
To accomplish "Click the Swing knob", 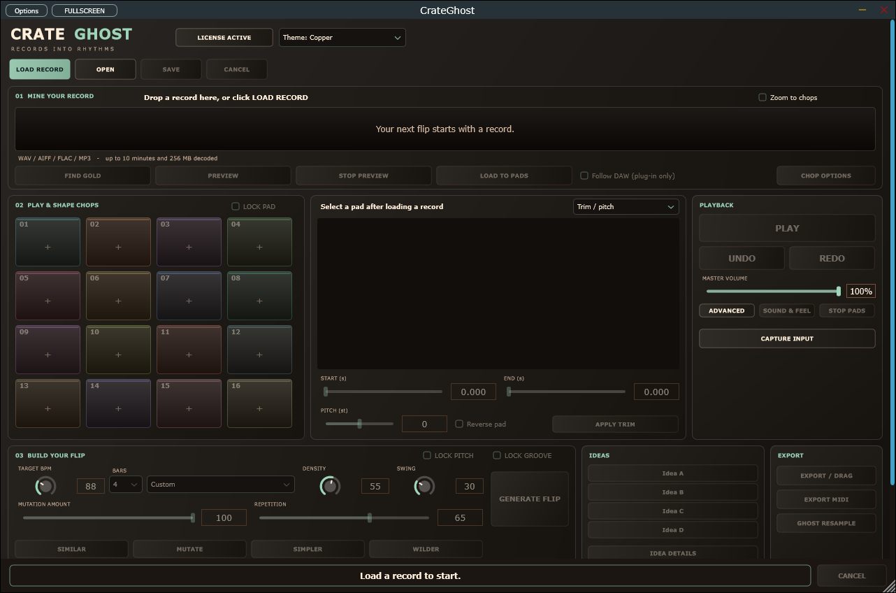I will click(424, 485).
